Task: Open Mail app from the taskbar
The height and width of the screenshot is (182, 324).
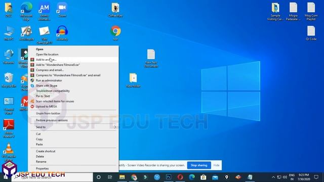Action: pyautogui.click(x=215, y=177)
